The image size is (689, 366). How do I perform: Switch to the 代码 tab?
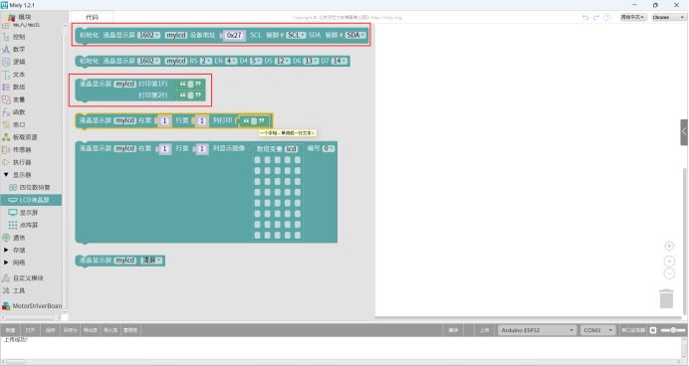(x=92, y=17)
